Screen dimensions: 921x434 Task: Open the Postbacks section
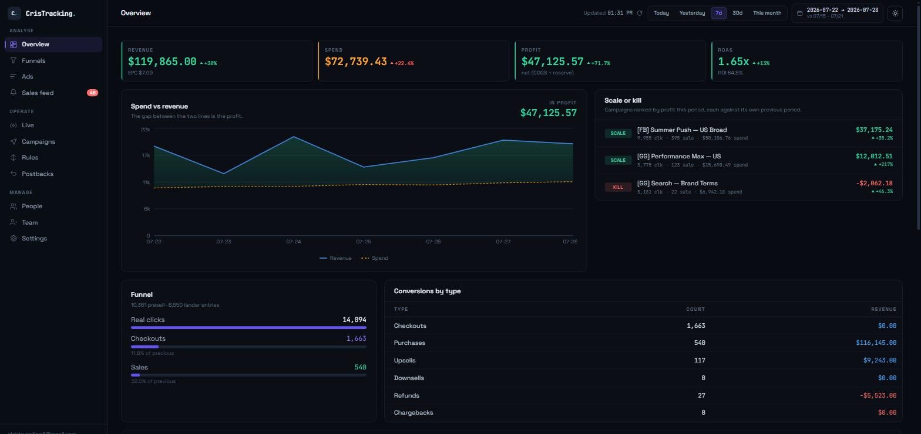(53, 174)
